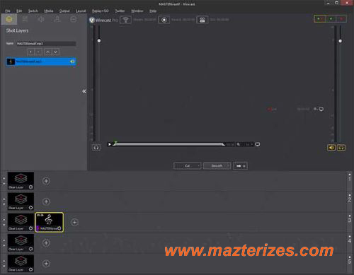Open gear settings on layer 2 Clear Layer
This screenshot has width=354, height=275.
coord(30,208)
